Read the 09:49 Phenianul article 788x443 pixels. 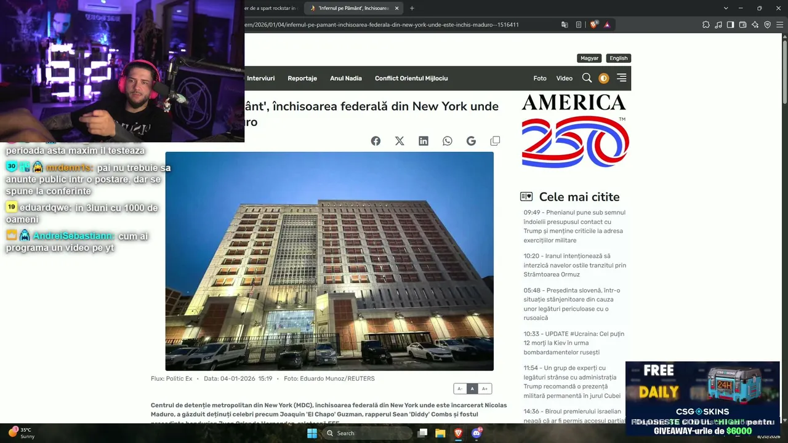click(574, 226)
